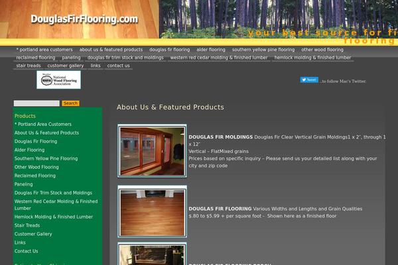The height and width of the screenshot is (265, 398).
Task: View the Douglas Fir Moldings window photo
Action: click(152, 151)
